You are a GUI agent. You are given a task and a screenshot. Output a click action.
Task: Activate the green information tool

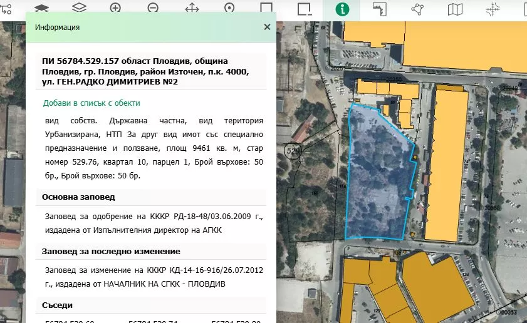pos(342,9)
